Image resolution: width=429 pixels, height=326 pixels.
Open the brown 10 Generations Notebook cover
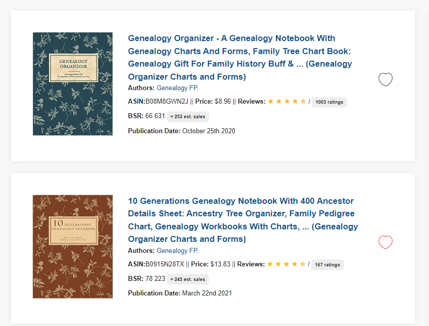pos(73,246)
